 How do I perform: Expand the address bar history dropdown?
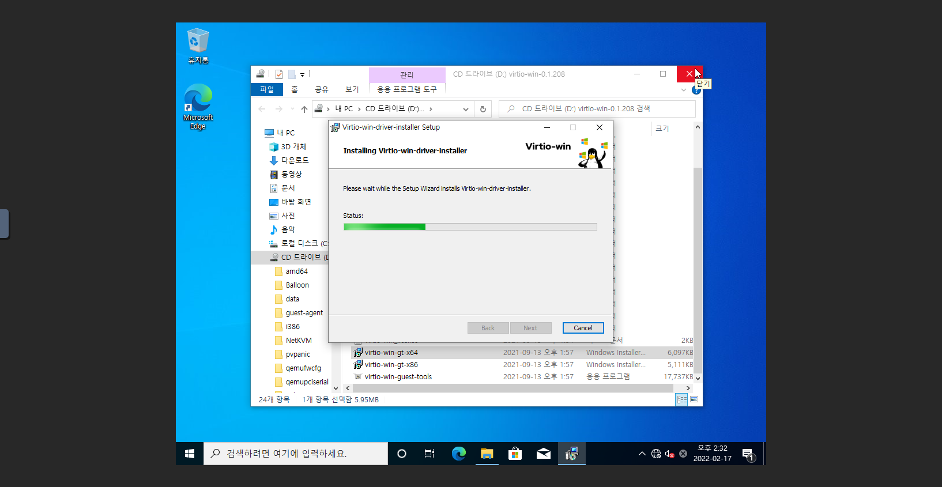(x=466, y=109)
